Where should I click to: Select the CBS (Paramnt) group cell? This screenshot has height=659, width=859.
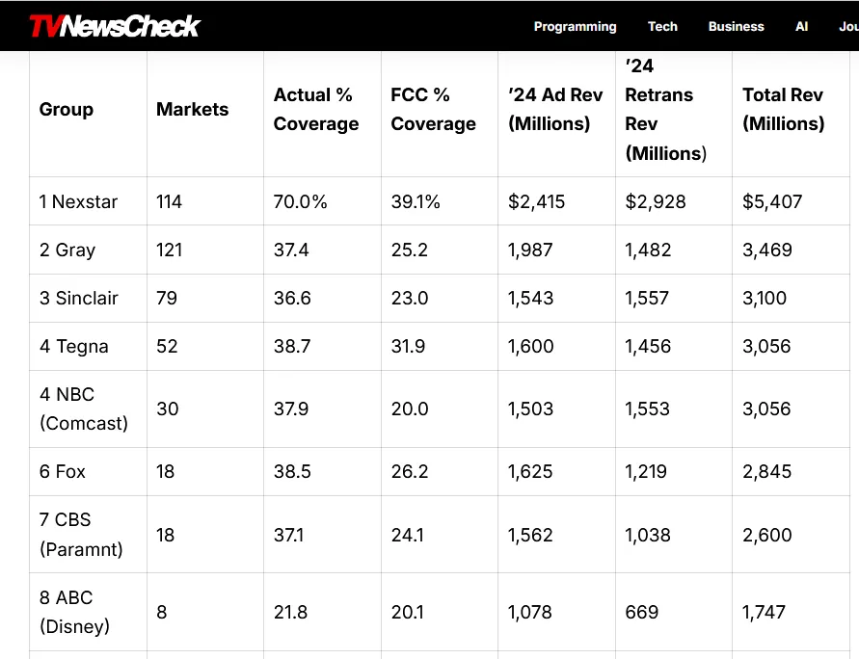coord(81,535)
